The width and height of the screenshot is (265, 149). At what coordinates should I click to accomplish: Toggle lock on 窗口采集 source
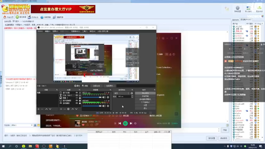tap(80, 93)
